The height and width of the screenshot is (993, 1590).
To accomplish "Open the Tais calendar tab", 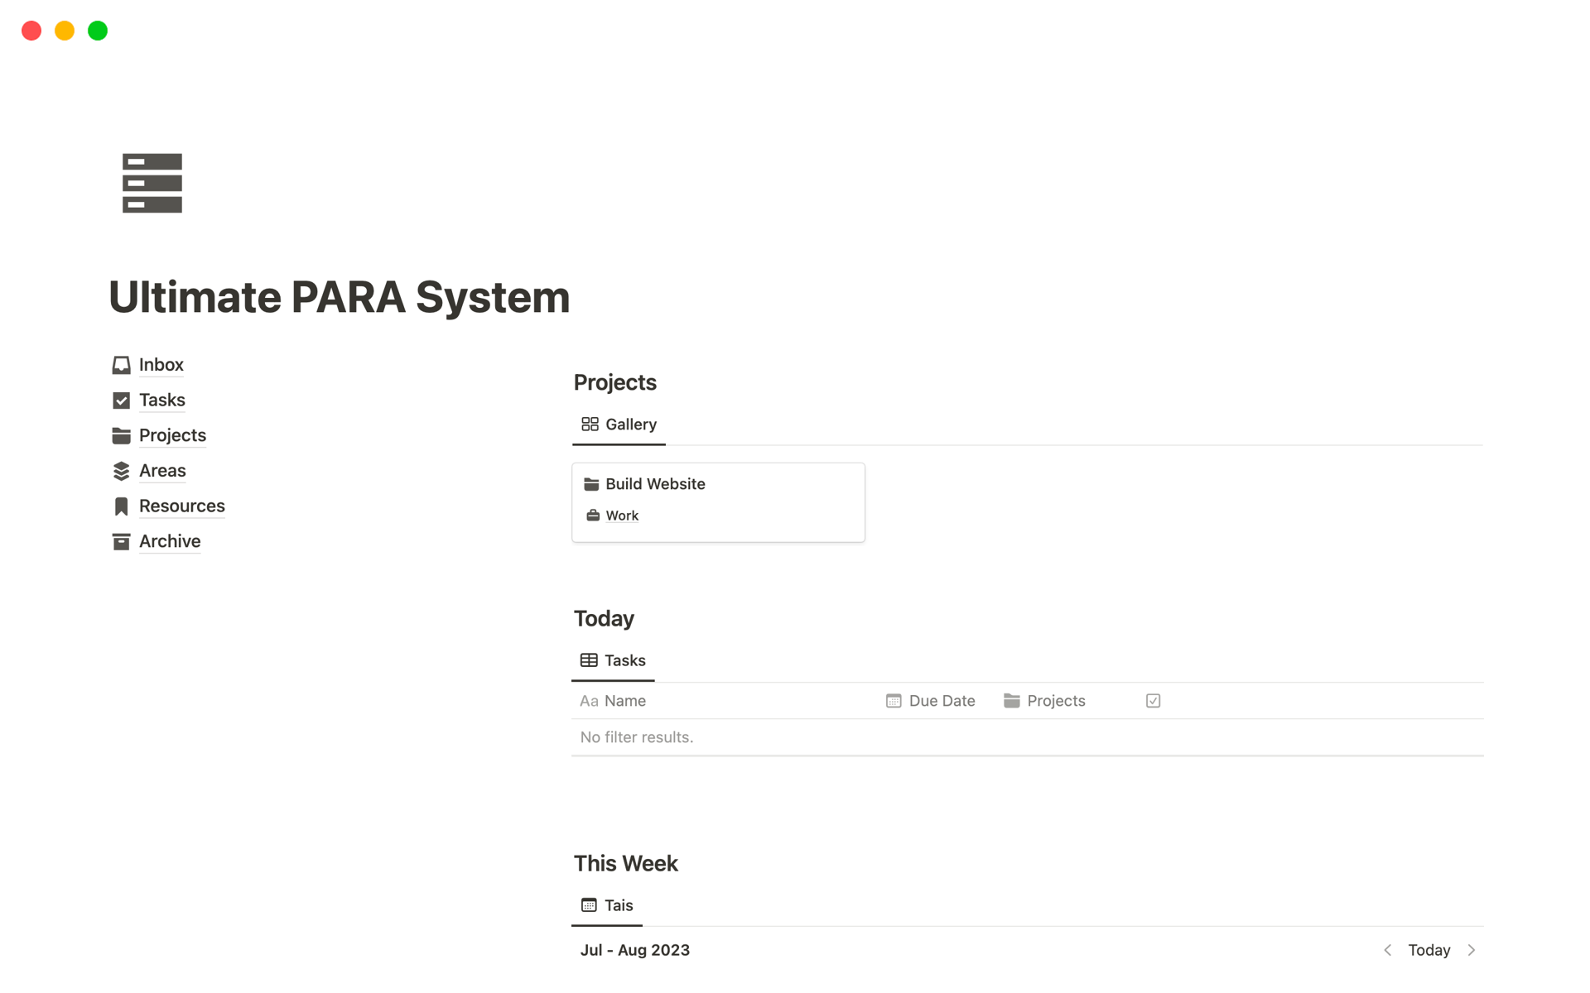I will click(x=607, y=905).
